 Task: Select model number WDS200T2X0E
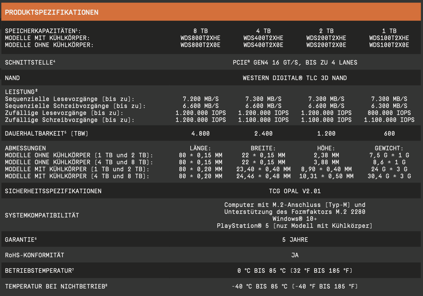(x=326, y=45)
